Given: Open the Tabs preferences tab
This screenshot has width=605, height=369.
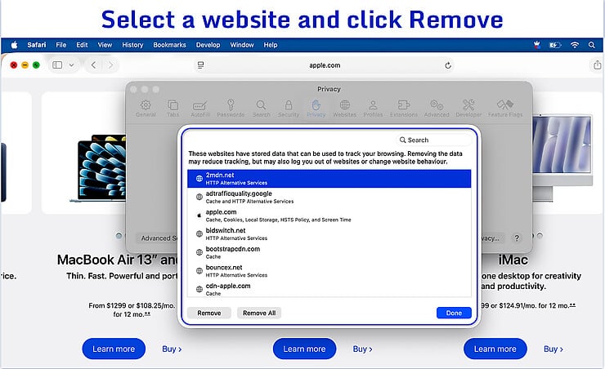Looking at the screenshot, I should tap(173, 109).
